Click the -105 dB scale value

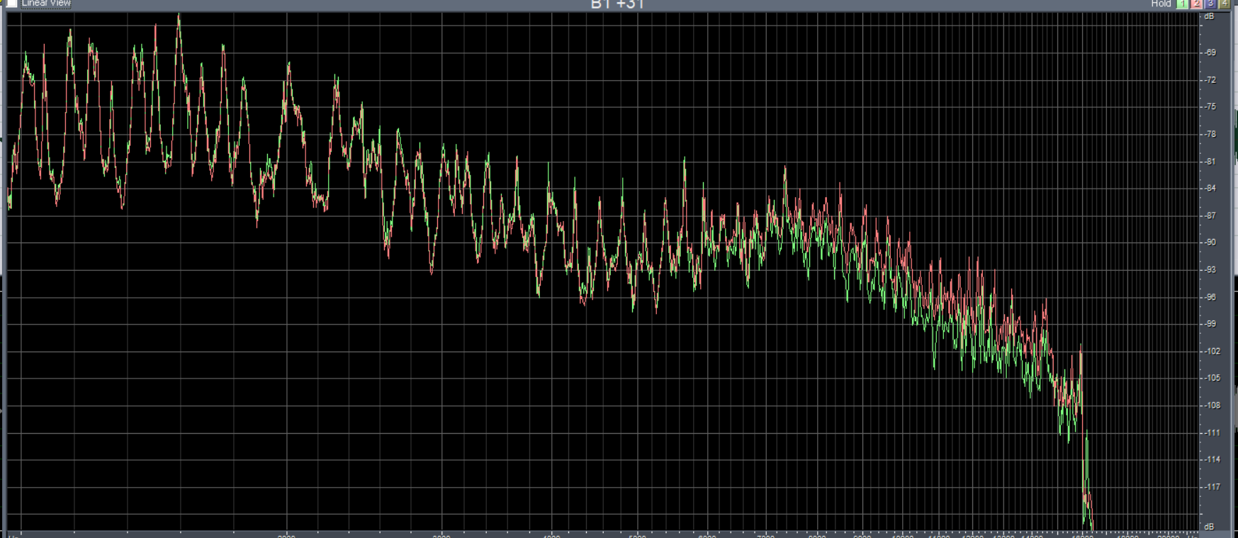click(x=1212, y=378)
